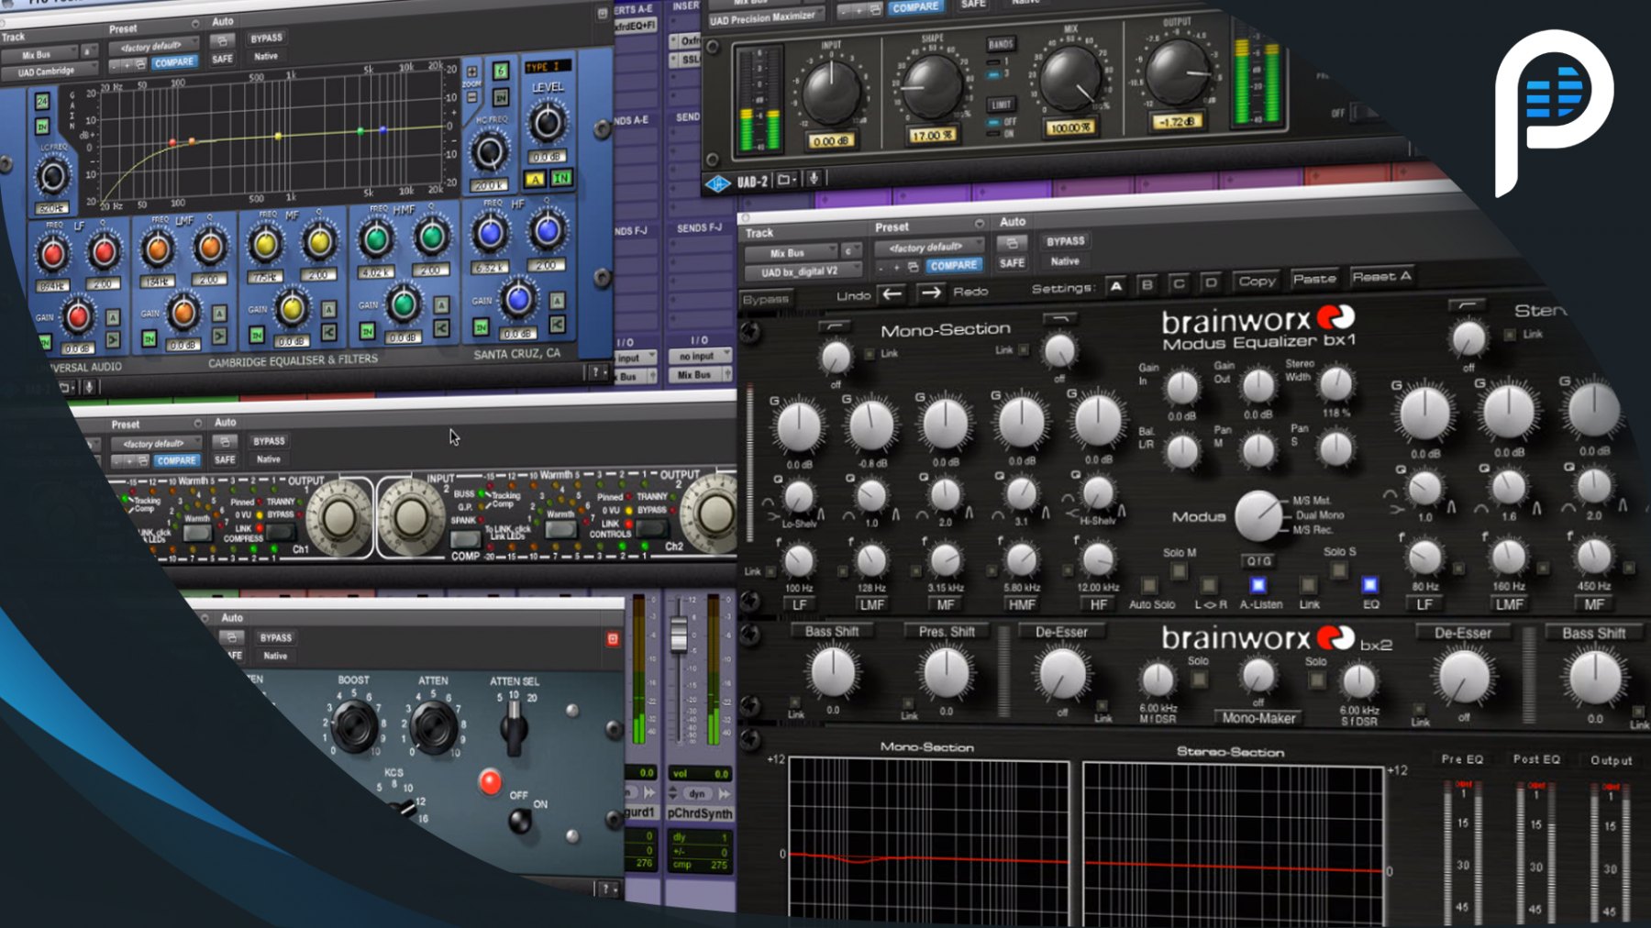Toggle the EQ blue button in bx1
The height and width of the screenshot is (928, 1651).
coord(1369,584)
